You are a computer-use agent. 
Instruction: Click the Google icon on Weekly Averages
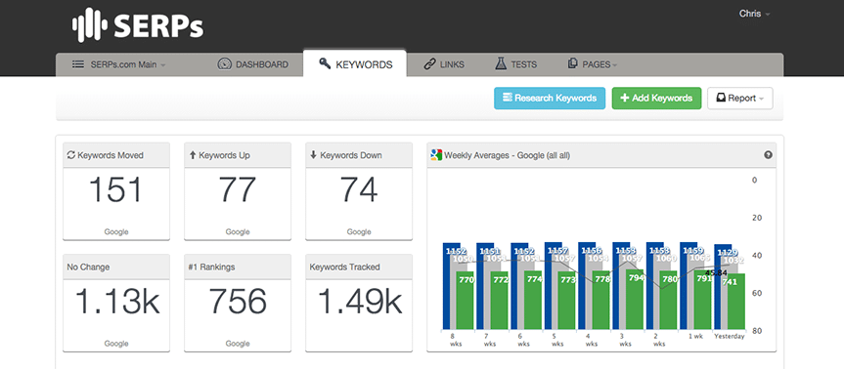[436, 155]
